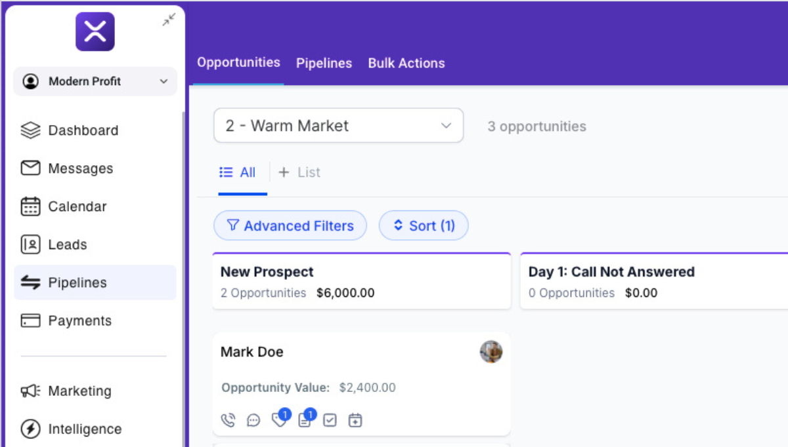Image resolution: width=788 pixels, height=447 pixels.
Task: Collapse the sidebar with the arrows icon
Action: point(169,20)
